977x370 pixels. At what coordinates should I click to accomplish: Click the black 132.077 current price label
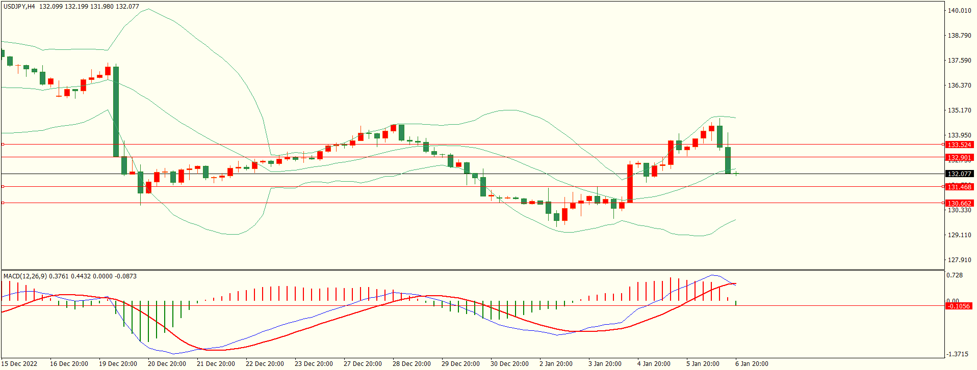pos(959,174)
